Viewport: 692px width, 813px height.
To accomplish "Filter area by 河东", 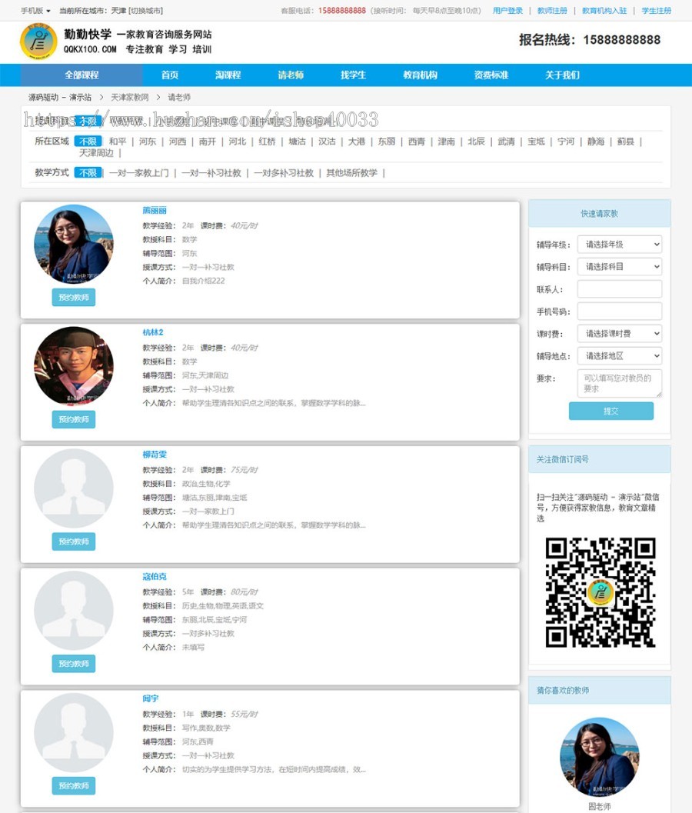I will click(147, 141).
